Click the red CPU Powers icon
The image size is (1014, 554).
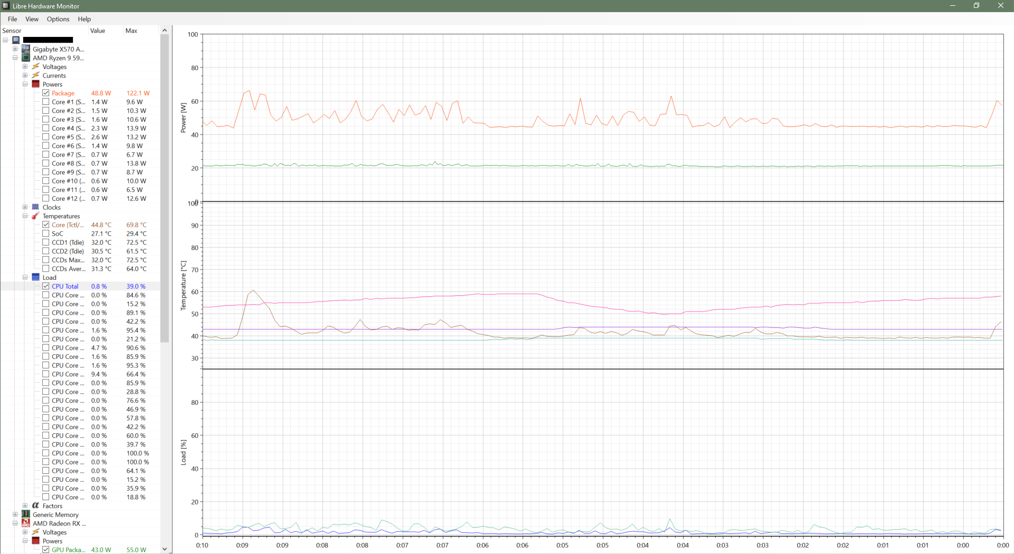coord(35,84)
